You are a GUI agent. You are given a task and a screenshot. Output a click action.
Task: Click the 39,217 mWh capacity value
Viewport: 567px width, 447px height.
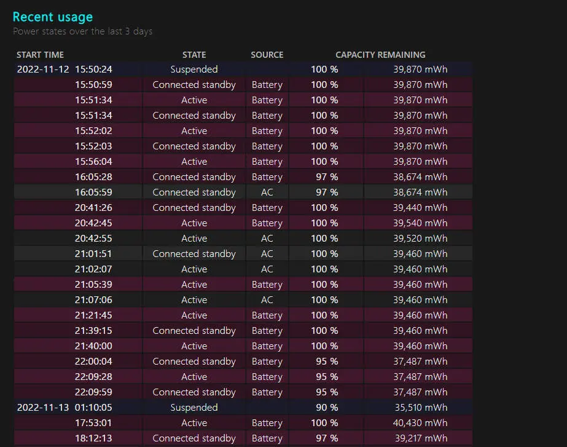click(x=421, y=438)
